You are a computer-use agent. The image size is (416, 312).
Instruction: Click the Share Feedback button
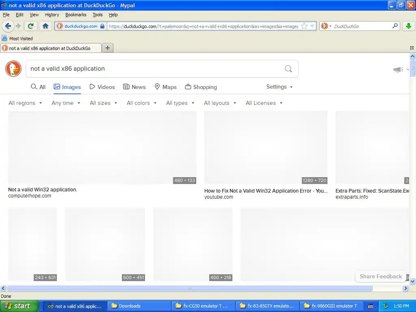pyautogui.click(x=381, y=276)
